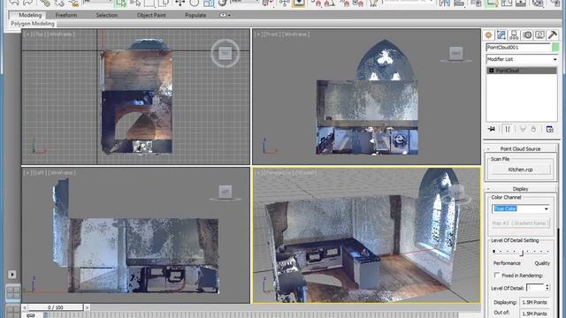Click Wireframe shading label in Top viewport
This screenshot has width=566, height=318.
tap(61, 34)
